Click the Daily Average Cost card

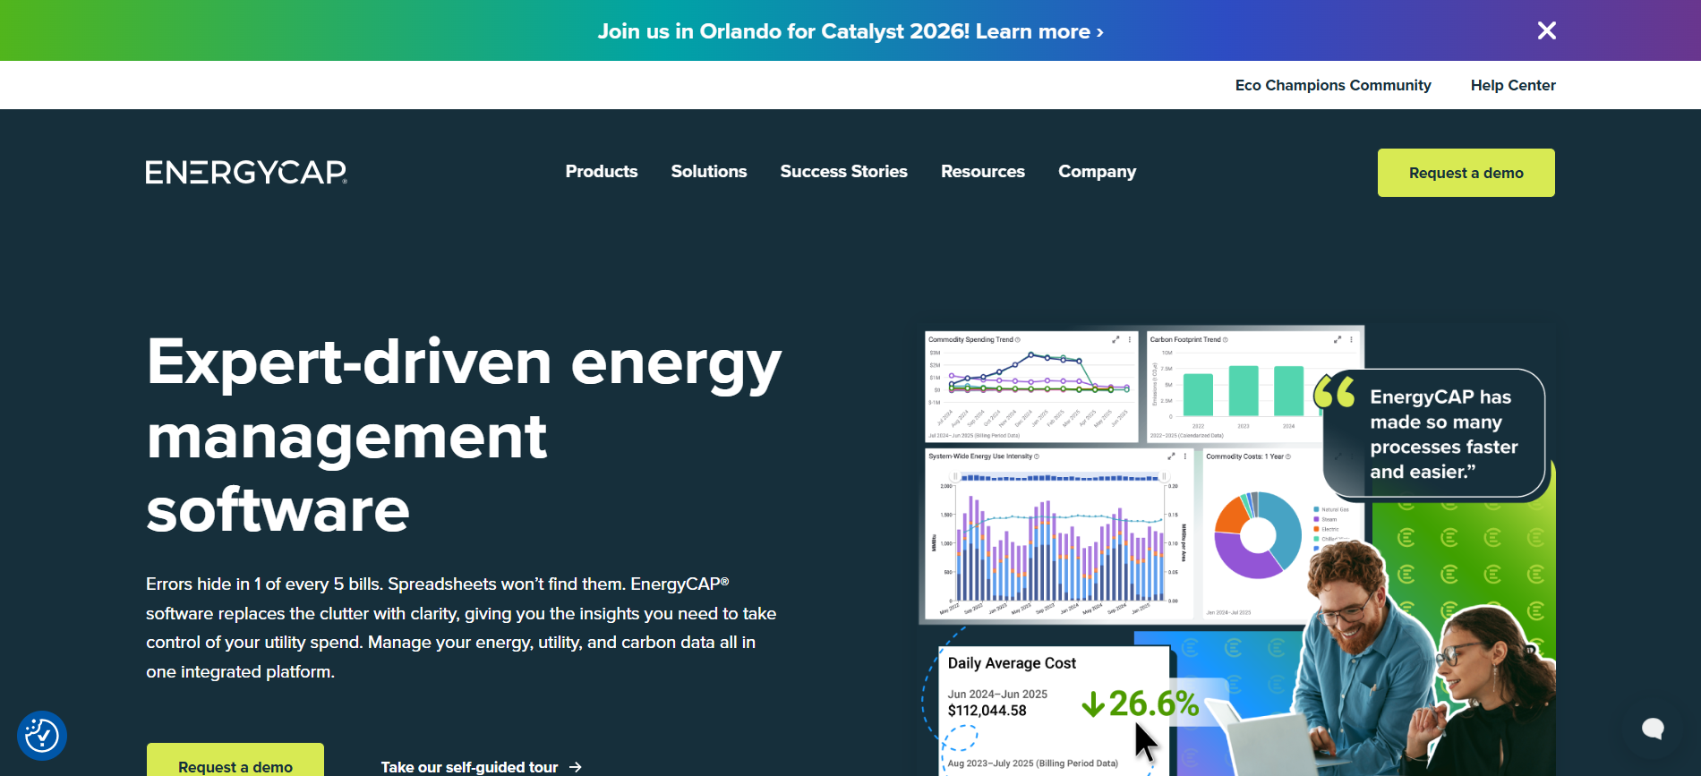click(1054, 710)
